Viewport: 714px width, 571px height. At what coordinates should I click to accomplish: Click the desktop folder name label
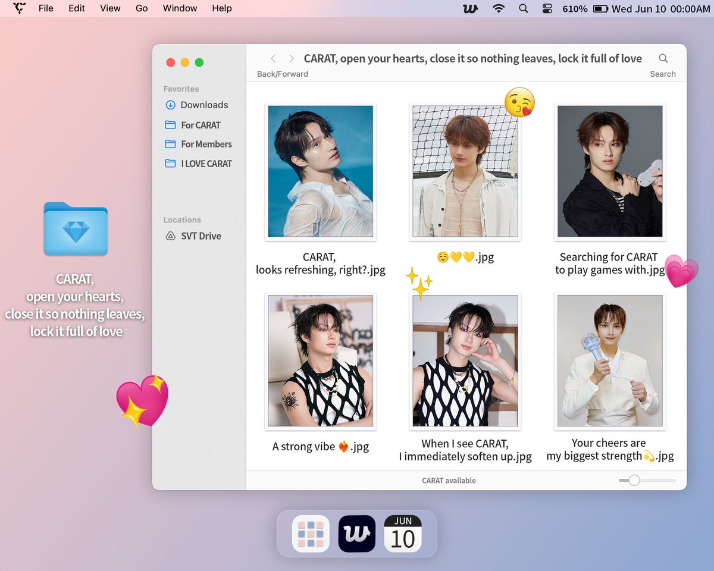click(x=75, y=305)
